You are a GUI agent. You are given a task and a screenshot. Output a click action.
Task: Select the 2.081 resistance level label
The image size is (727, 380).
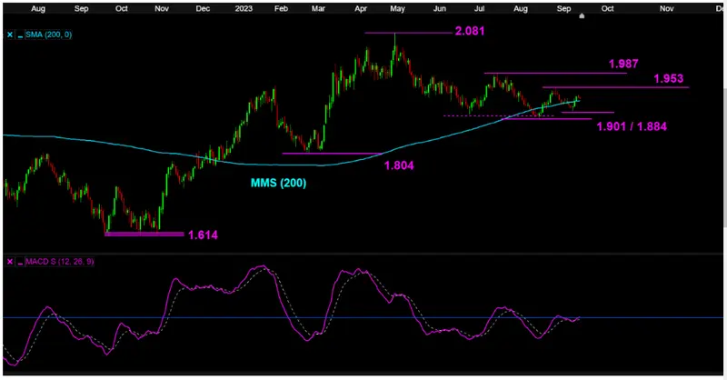[x=467, y=33]
